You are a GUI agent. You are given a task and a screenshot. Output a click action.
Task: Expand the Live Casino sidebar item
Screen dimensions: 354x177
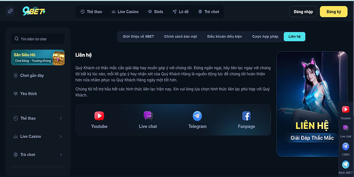pos(61,136)
